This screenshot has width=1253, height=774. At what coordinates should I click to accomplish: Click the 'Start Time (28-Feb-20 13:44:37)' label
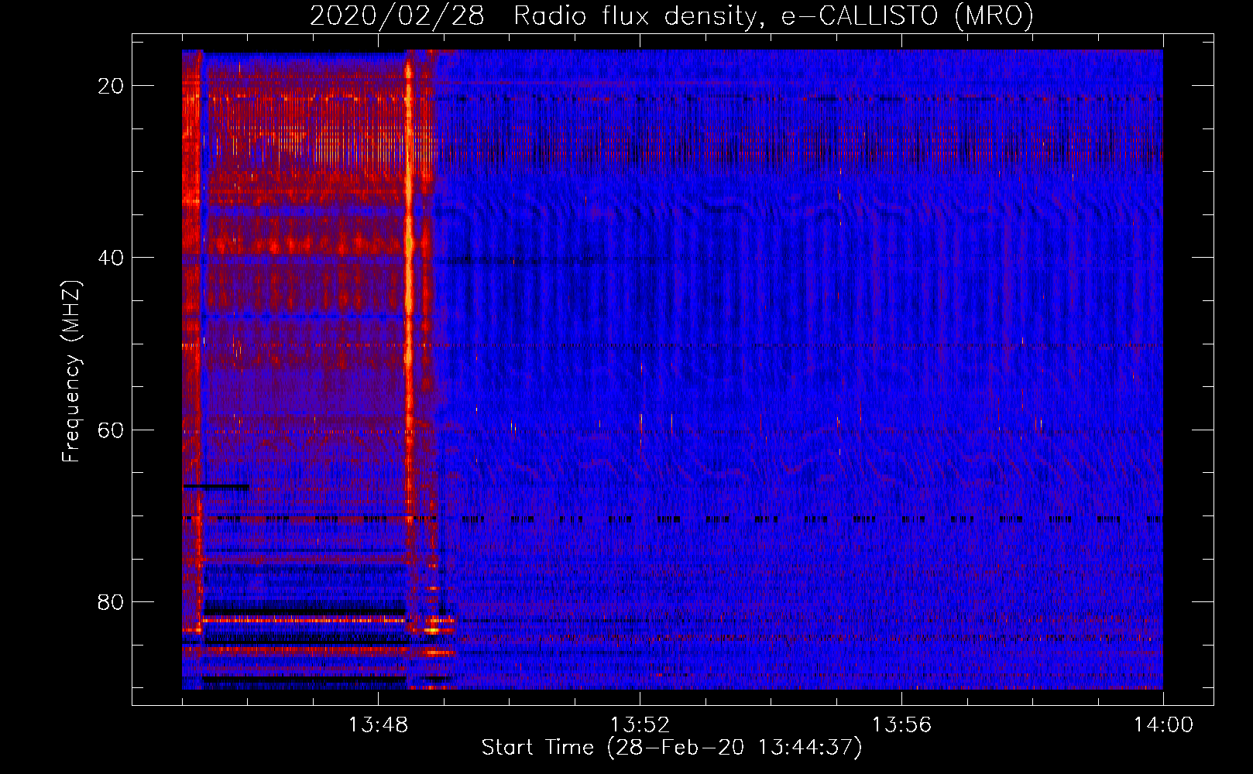tap(671, 748)
